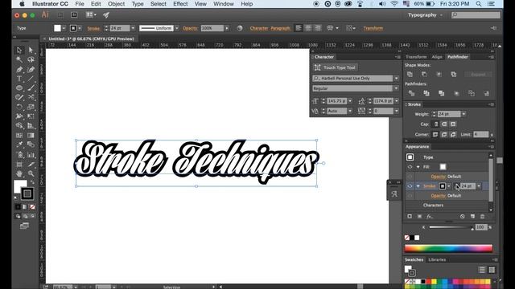
Task: Open the Touch Type Tool button
Action: coord(335,67)
